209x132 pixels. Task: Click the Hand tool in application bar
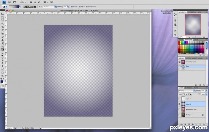(x=31, y=2)
